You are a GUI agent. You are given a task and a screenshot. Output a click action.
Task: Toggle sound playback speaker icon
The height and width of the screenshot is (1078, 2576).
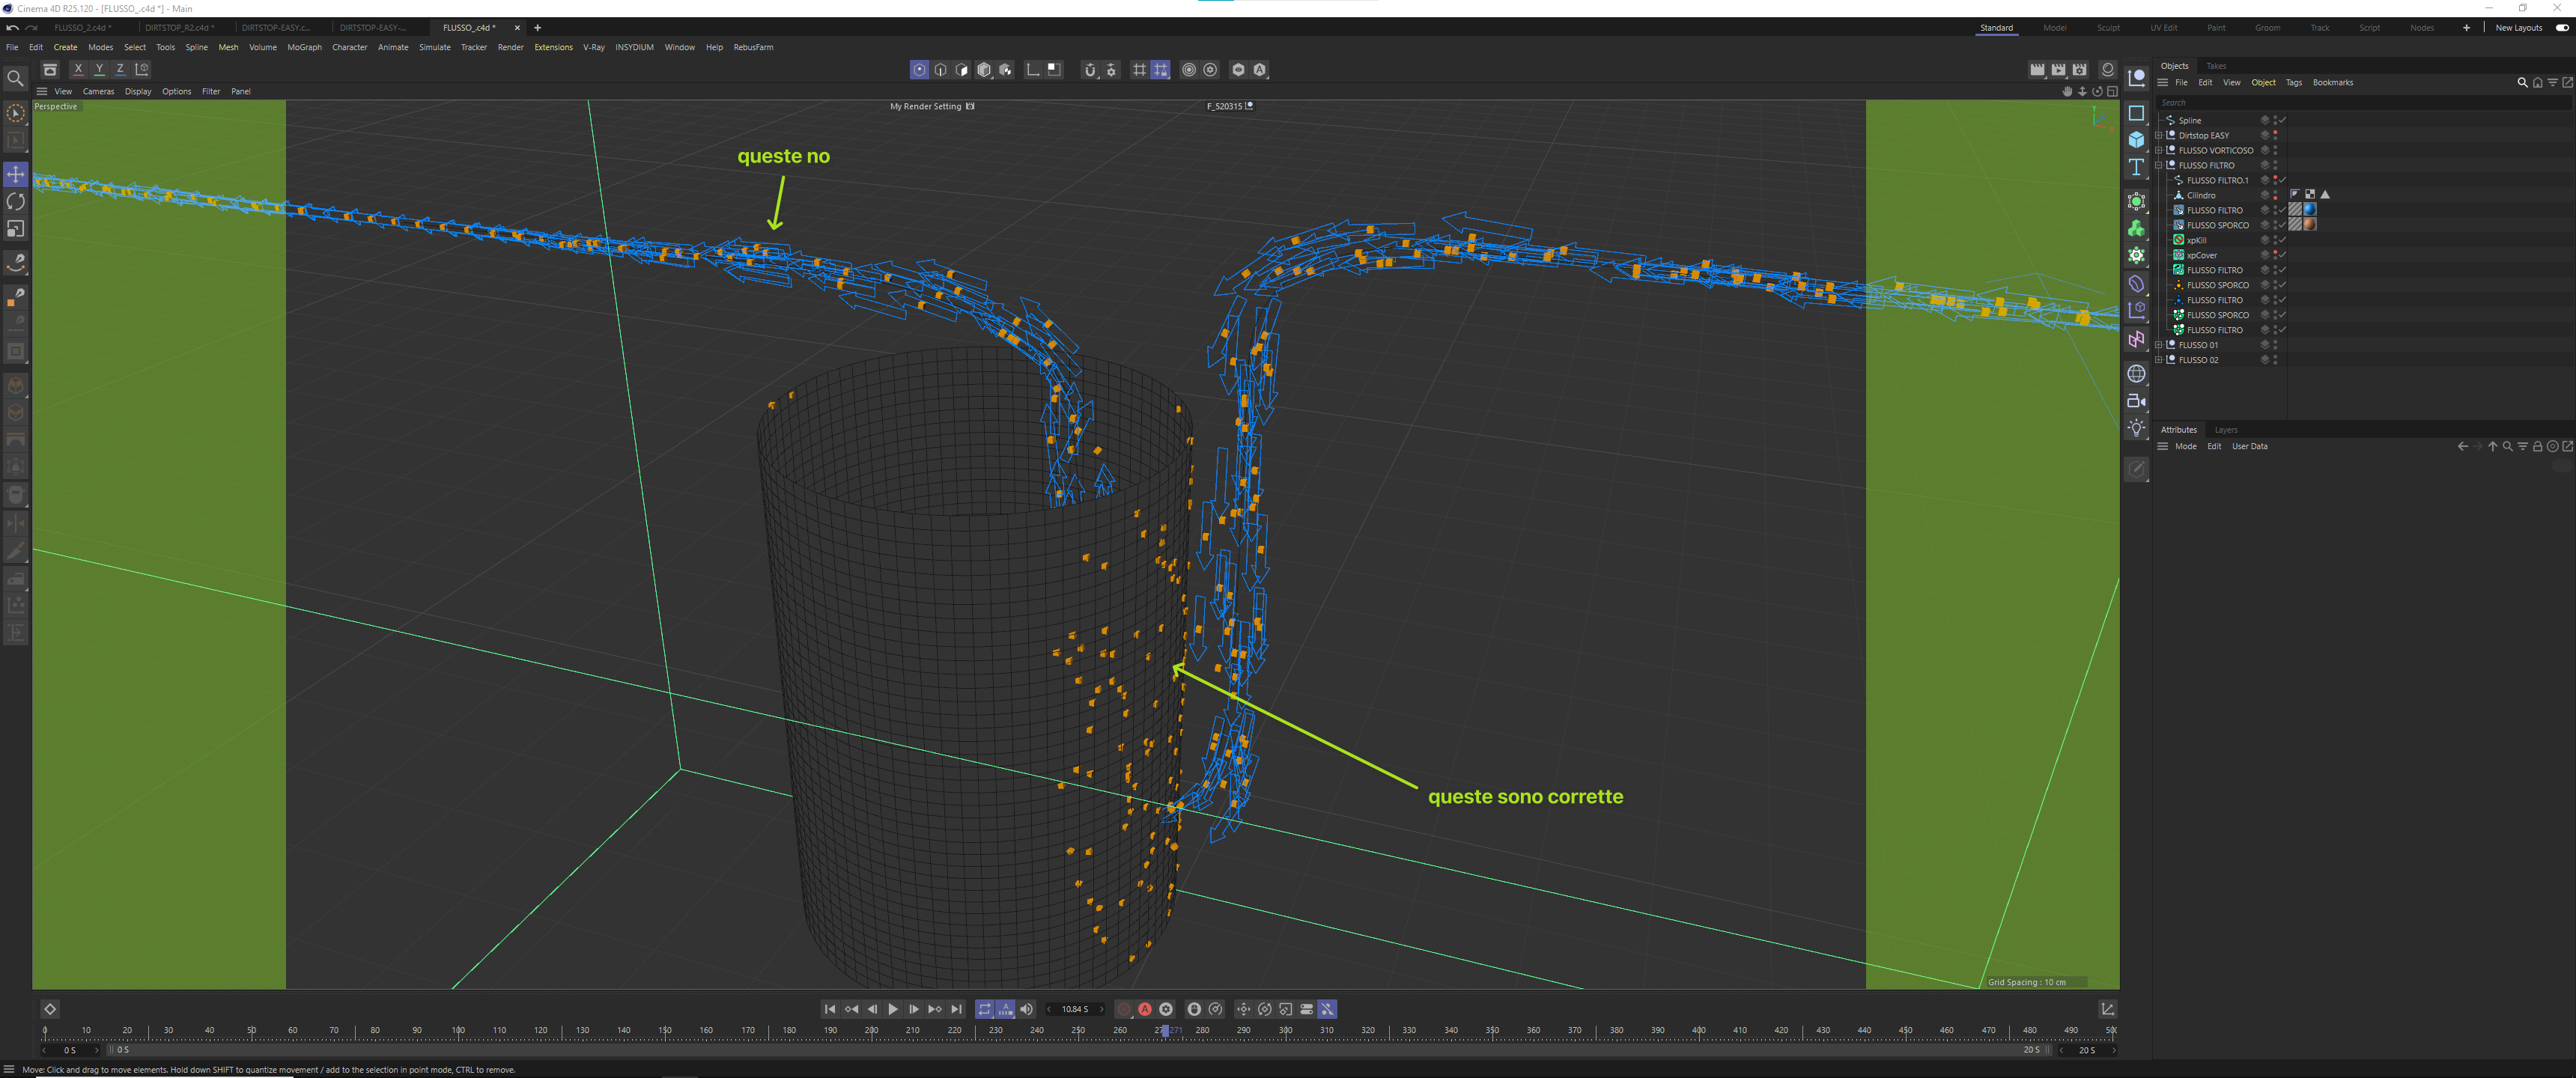pyautogui.click(x=1026, y=1009)
